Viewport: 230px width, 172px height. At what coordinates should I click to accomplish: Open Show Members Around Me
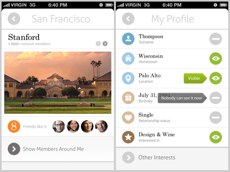(x=57, y=149)
